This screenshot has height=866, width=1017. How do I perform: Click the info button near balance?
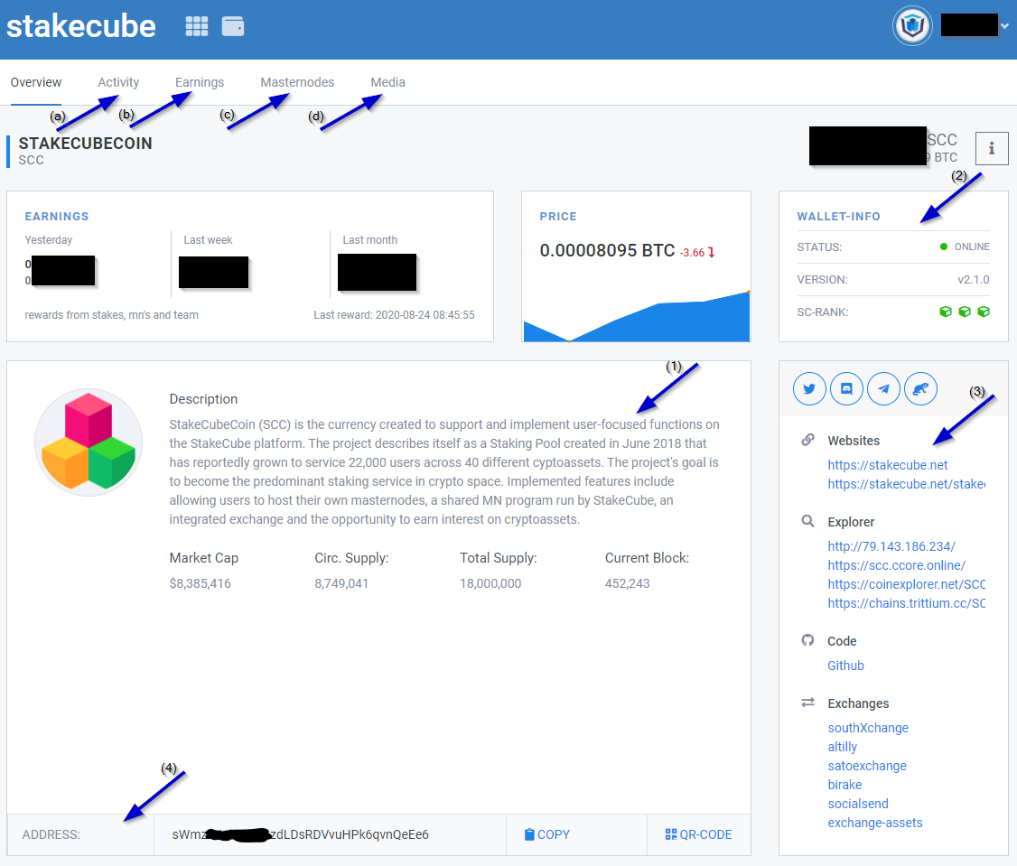pos(992,149)
